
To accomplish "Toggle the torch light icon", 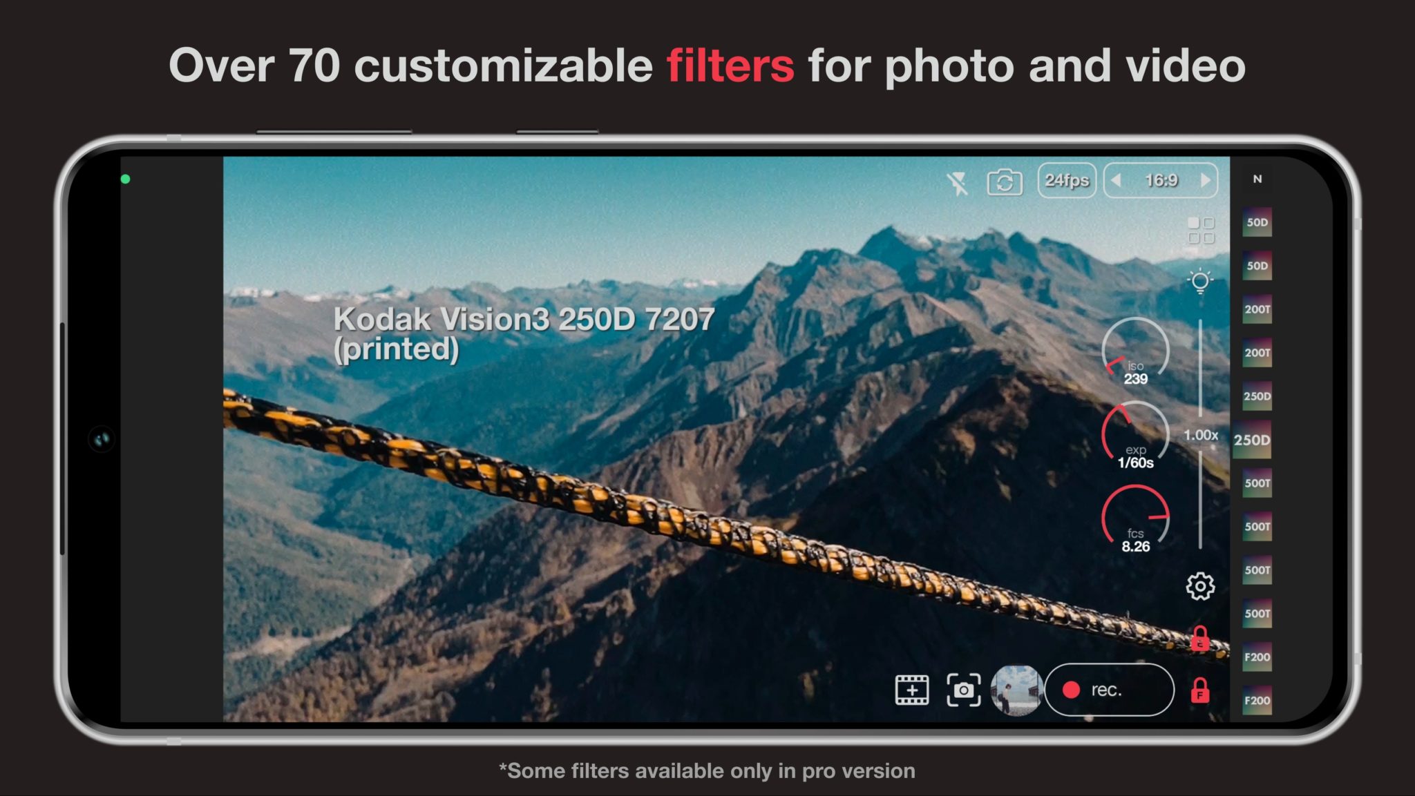I will (x=1200, y=282).
